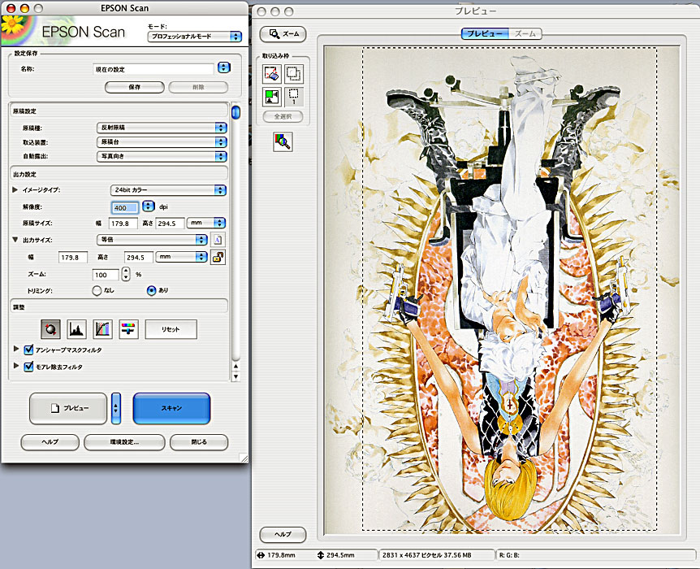Click the 環境設定... button
The image size is (700, 569).
coord(124,442)
